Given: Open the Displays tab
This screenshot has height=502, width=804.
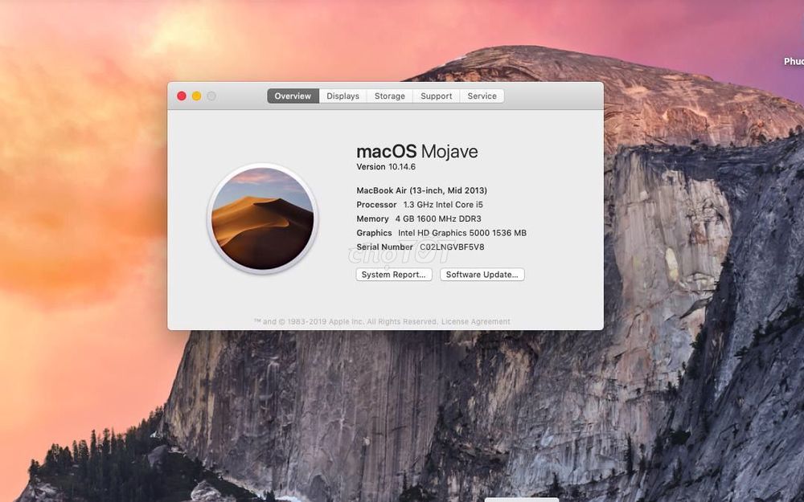Looking at the screenshot, I should 343,96.
